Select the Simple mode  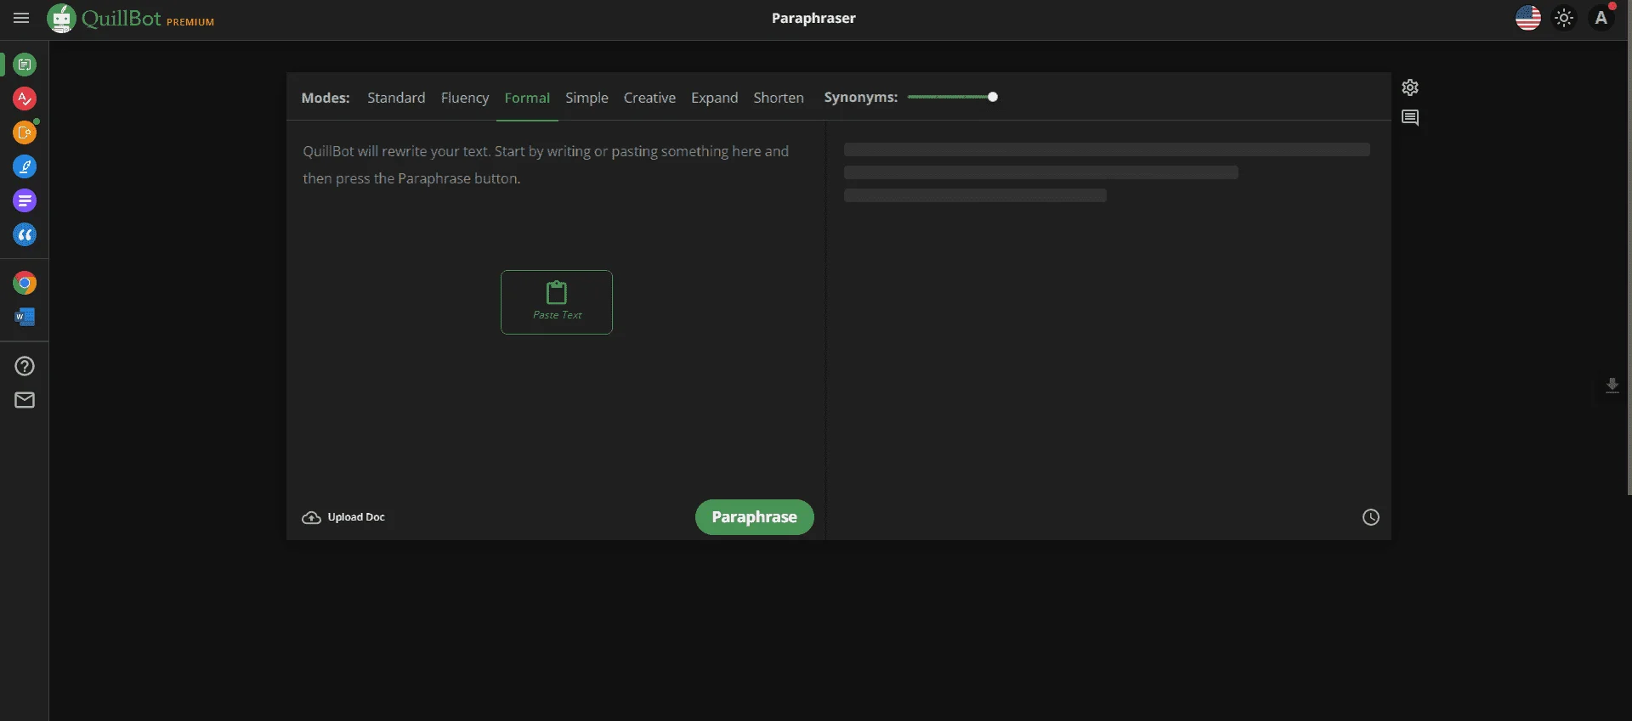click(x=586, y=98)
